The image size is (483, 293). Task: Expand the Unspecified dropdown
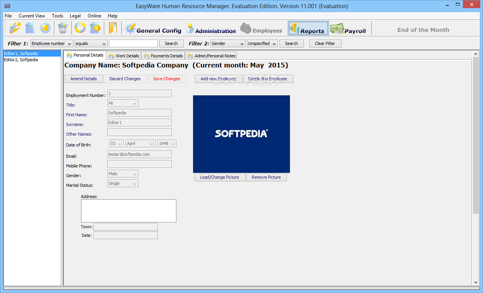262,43
